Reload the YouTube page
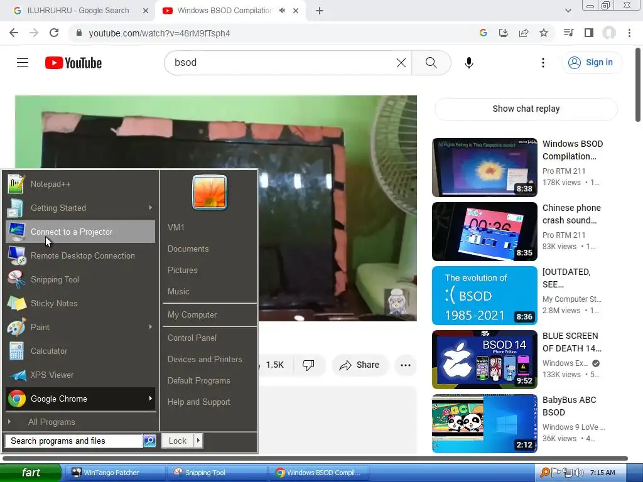The width and height of the screenshot is (643, 482). [54, 33]
